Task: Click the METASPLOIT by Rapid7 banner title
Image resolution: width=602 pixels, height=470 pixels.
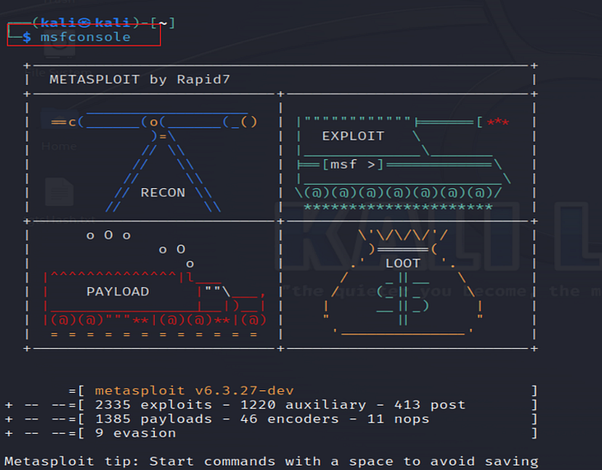Action: point(139,79)
